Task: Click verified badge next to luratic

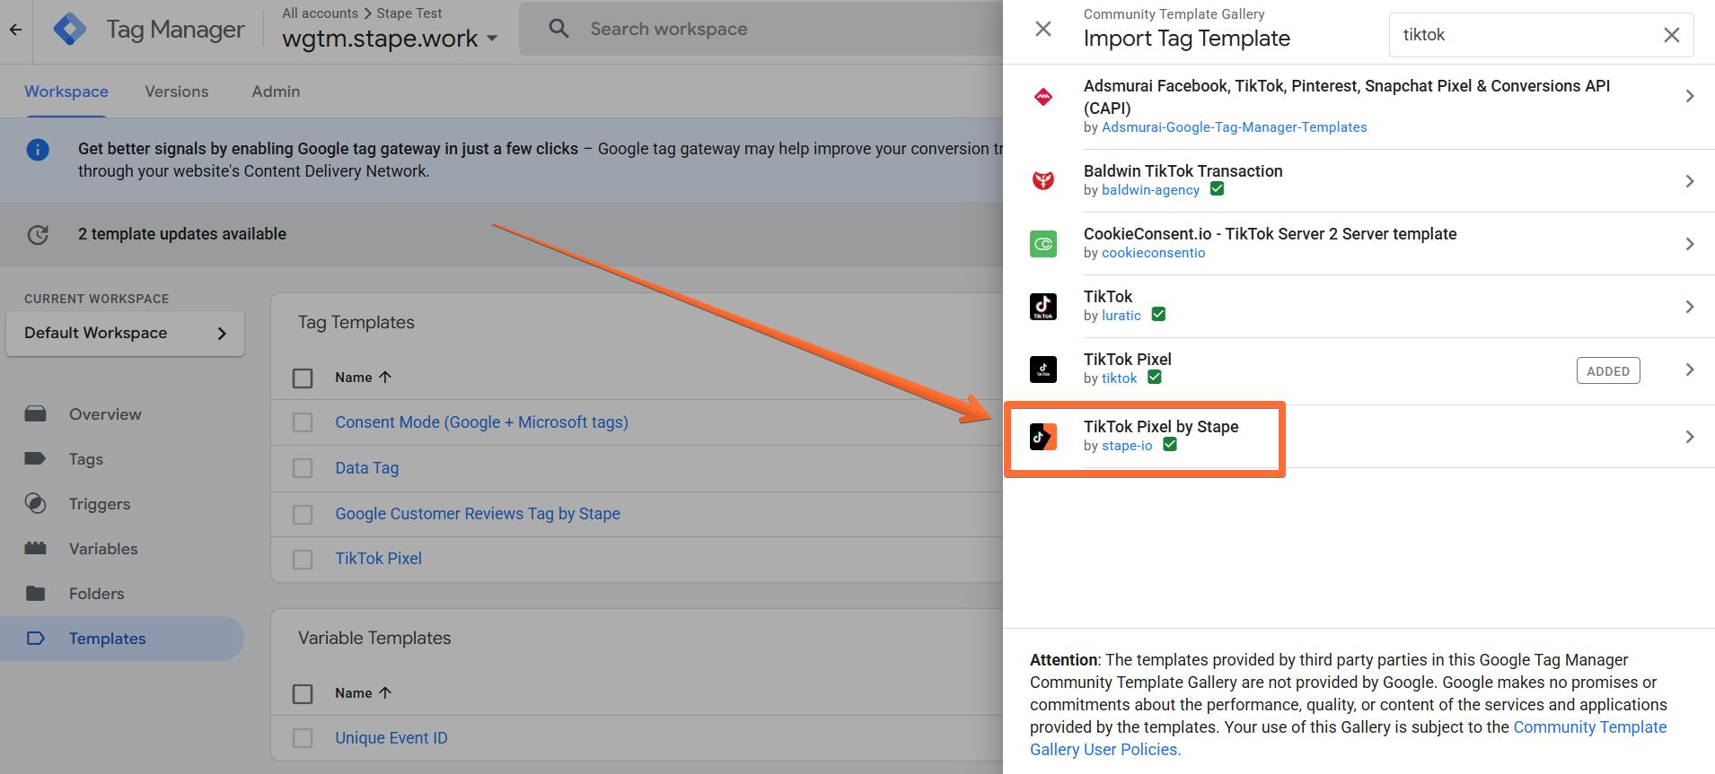Action: 1158,315
